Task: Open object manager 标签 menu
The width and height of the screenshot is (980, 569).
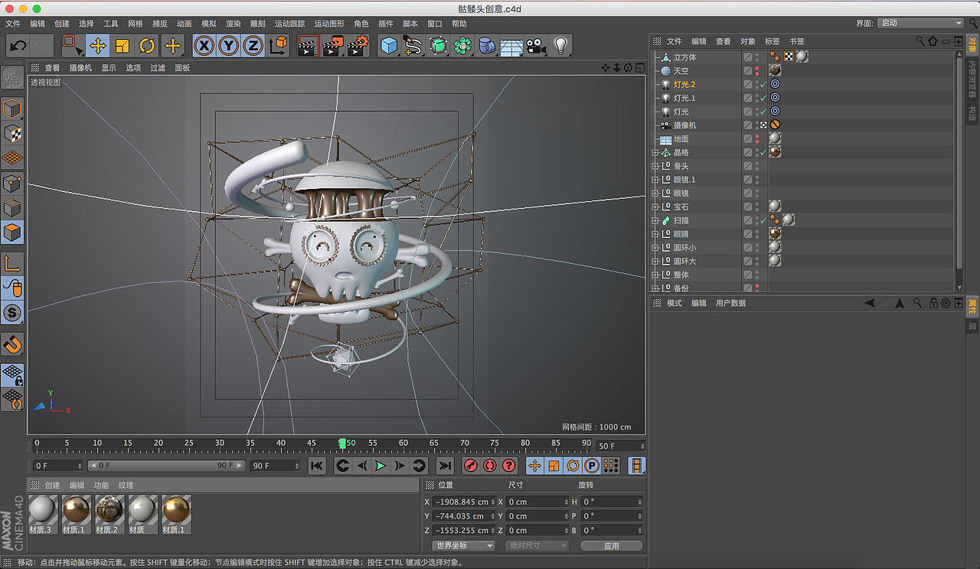Action: click(773, 41)
